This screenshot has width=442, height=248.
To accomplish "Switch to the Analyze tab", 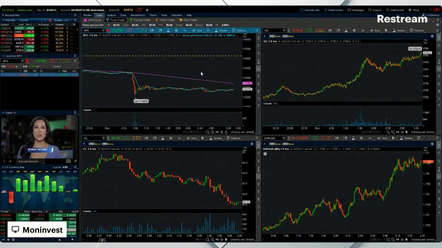I will (111, 15).
